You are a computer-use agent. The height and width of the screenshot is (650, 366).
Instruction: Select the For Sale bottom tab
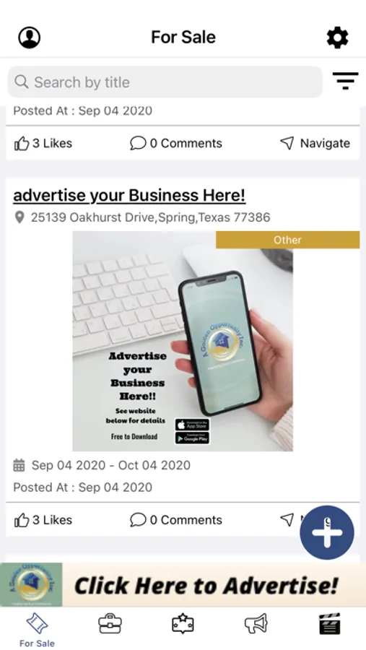pyautogui.click(x=37, y=630)
